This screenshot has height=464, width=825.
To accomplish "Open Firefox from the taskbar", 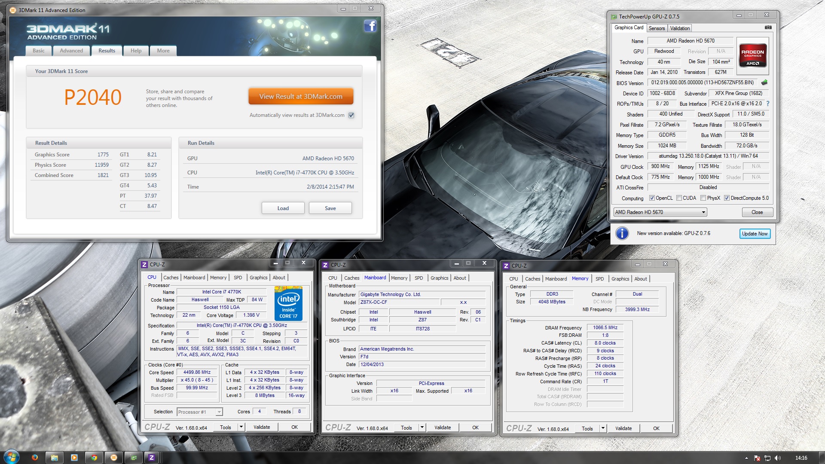I will (x=35, y=458).
